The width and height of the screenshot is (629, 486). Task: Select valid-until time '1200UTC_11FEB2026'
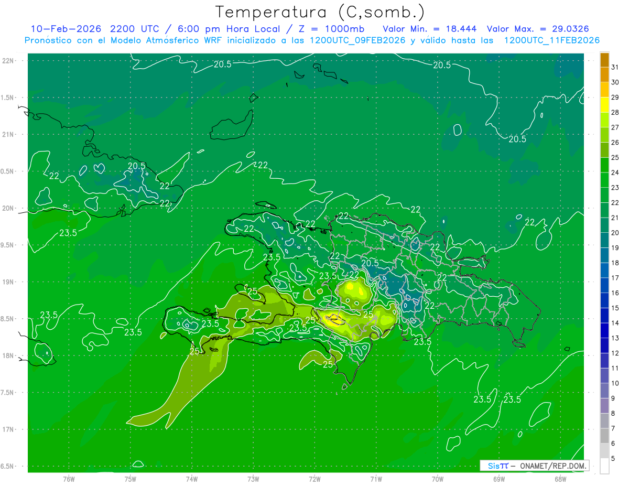551,40
